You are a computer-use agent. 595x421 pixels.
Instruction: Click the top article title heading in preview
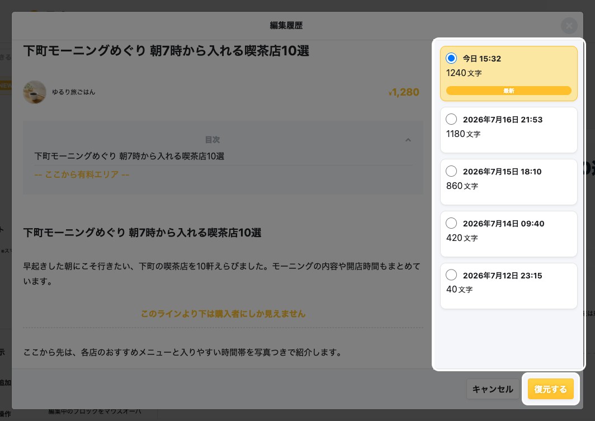(166, 51)
